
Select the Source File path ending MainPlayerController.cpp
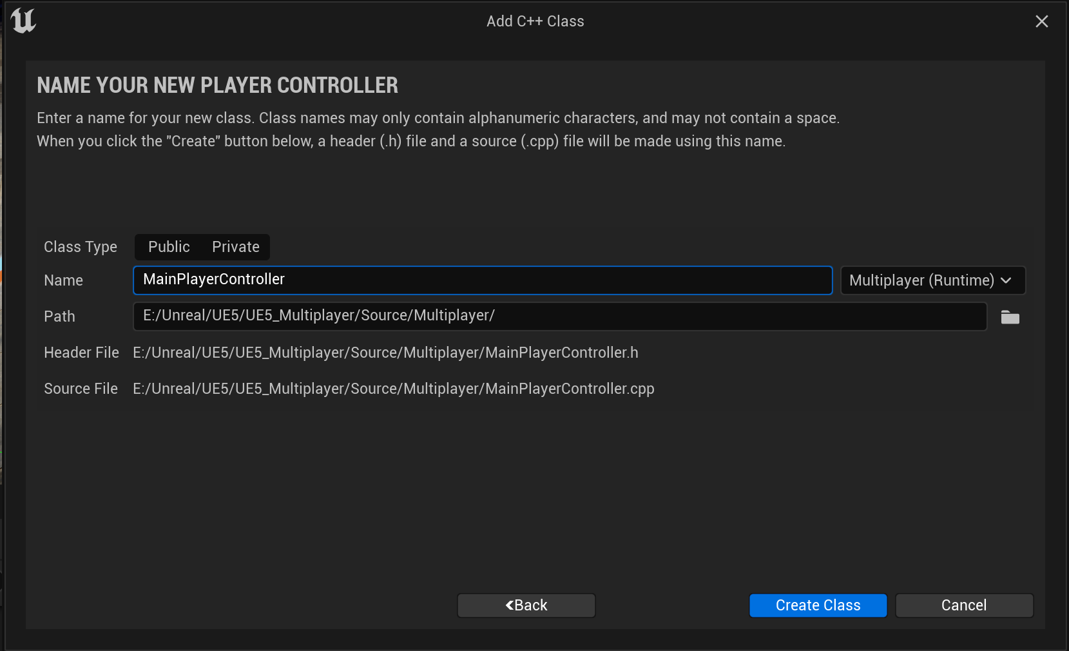(393, 389)
